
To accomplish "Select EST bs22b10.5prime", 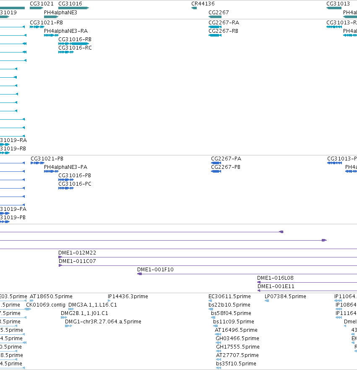I will pos(229,305).
